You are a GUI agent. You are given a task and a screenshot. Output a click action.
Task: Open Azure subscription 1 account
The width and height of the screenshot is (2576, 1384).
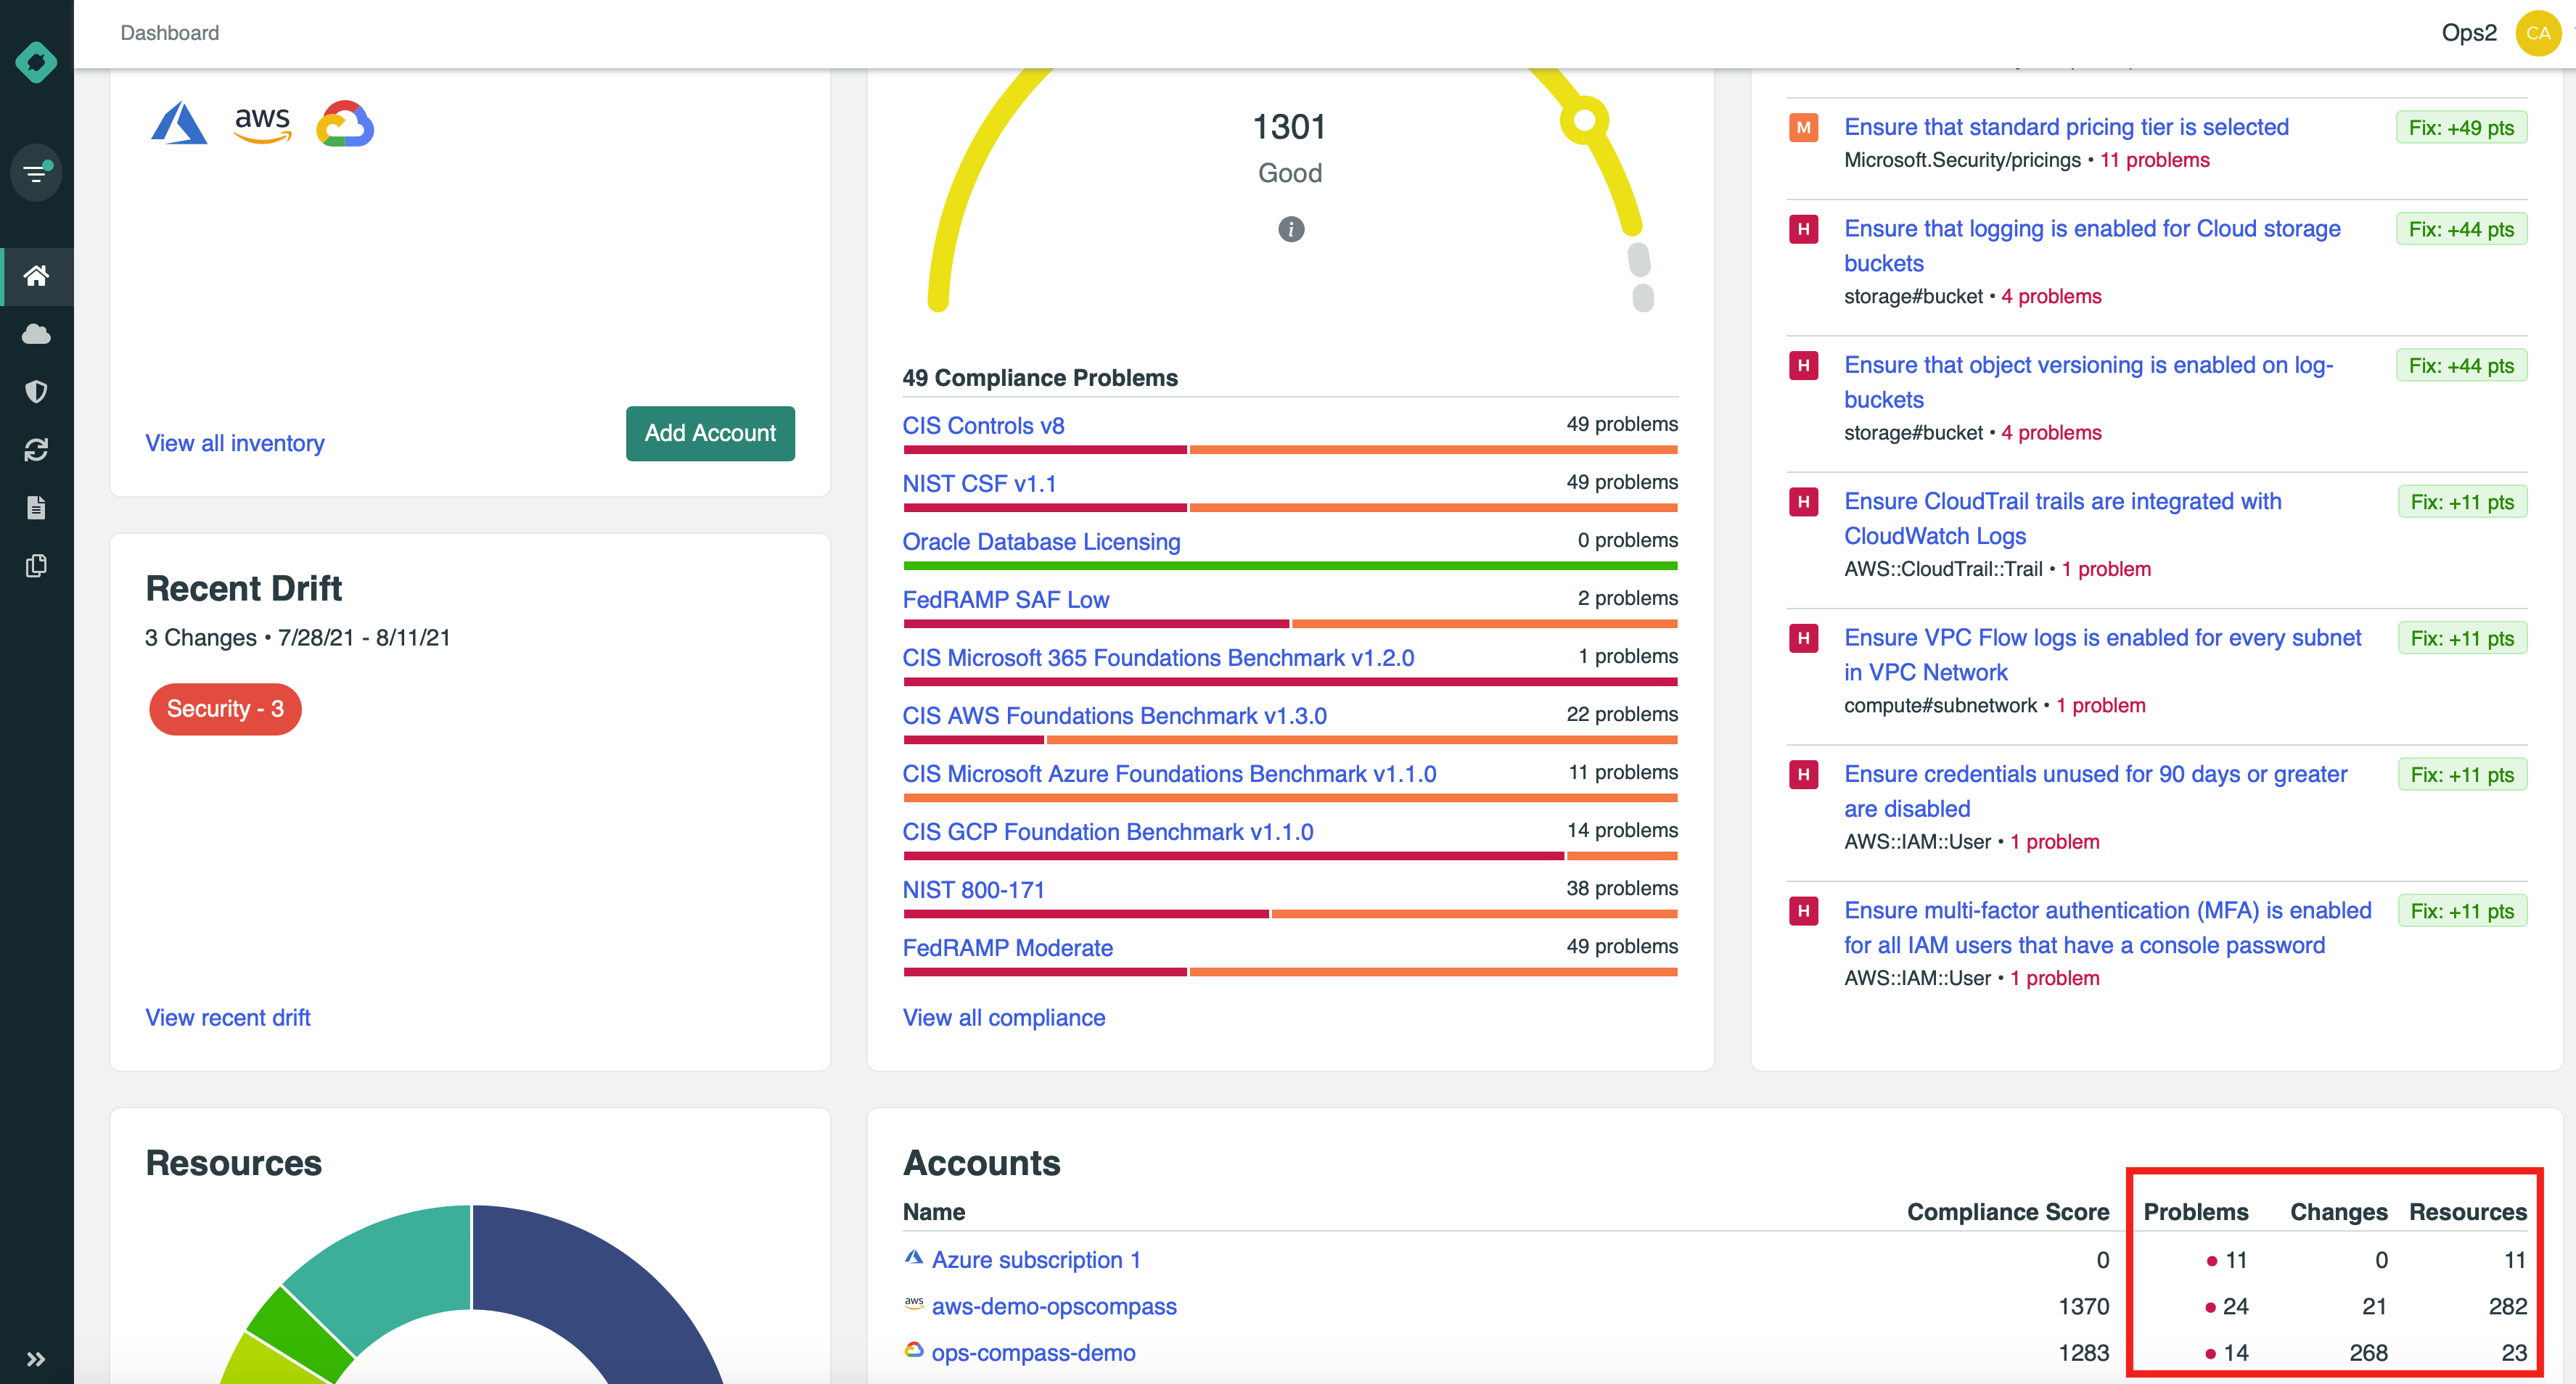[1036, 1260]
